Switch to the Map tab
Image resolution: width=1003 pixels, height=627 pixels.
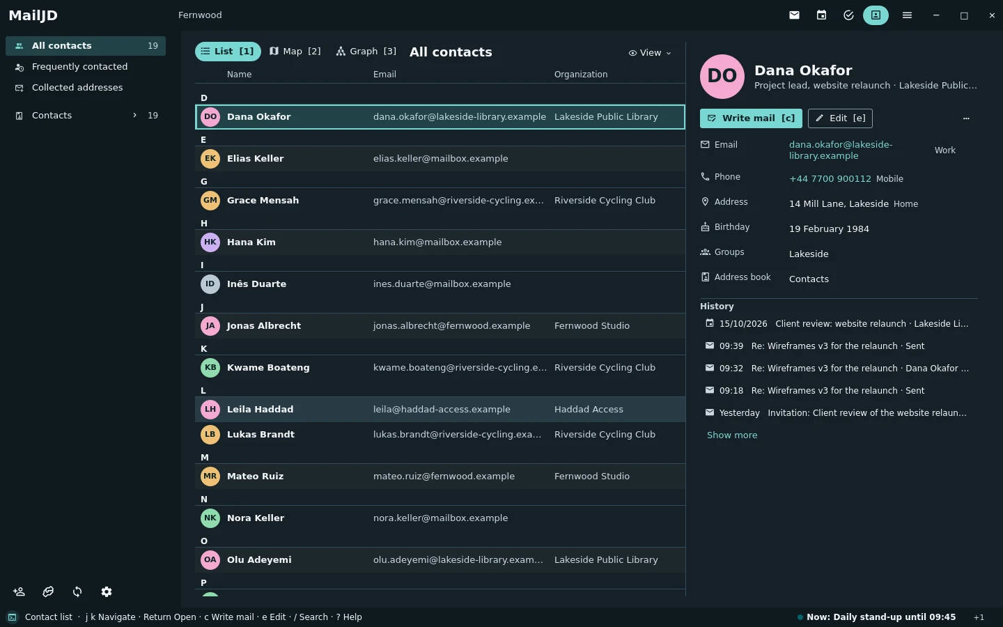[295, 52]
